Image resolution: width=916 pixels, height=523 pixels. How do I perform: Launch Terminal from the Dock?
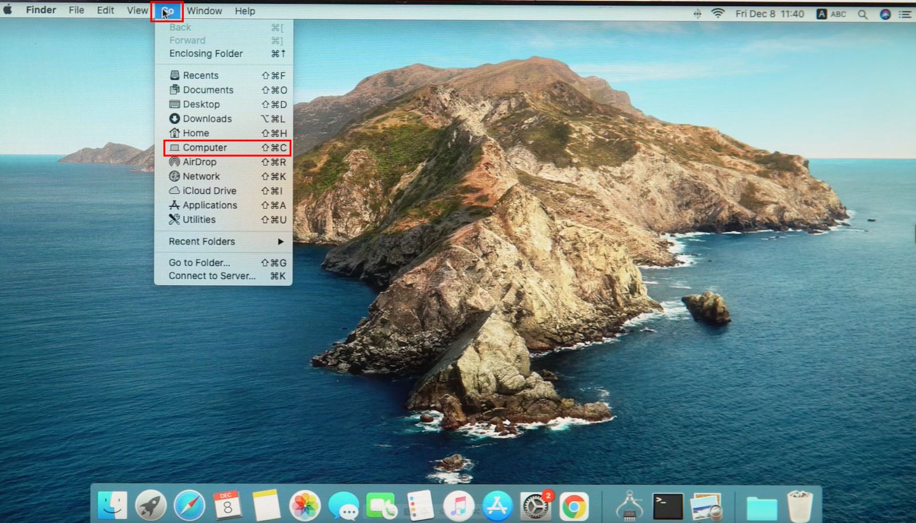pos(668,506)
